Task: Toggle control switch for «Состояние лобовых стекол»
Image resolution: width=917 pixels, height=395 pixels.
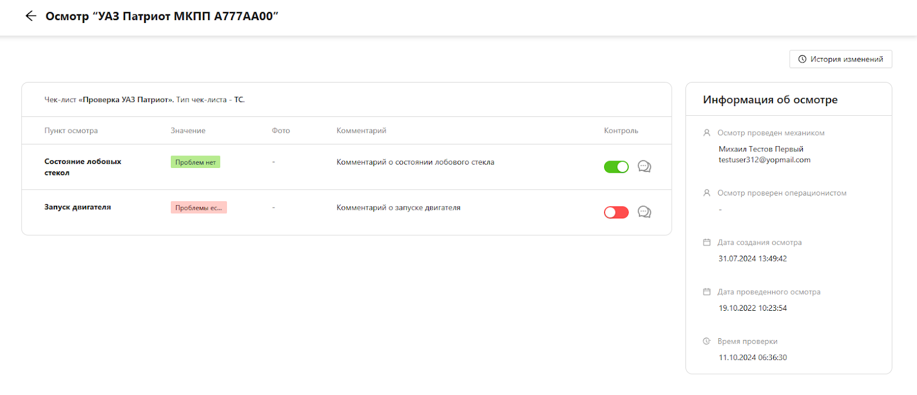Action: (616, 167)
